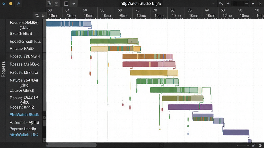Select the 'Rosase MalhD.Xl' request row

pos(24,64)
